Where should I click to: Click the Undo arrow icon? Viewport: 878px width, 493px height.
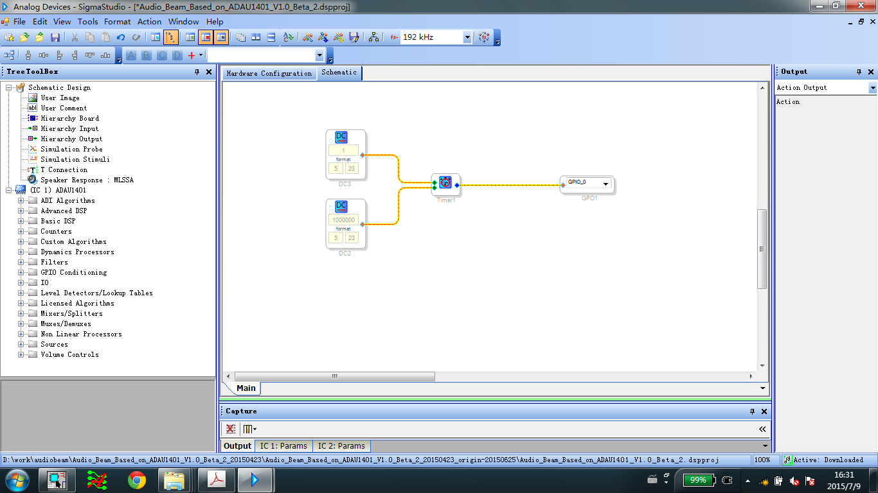pos(121,37)
